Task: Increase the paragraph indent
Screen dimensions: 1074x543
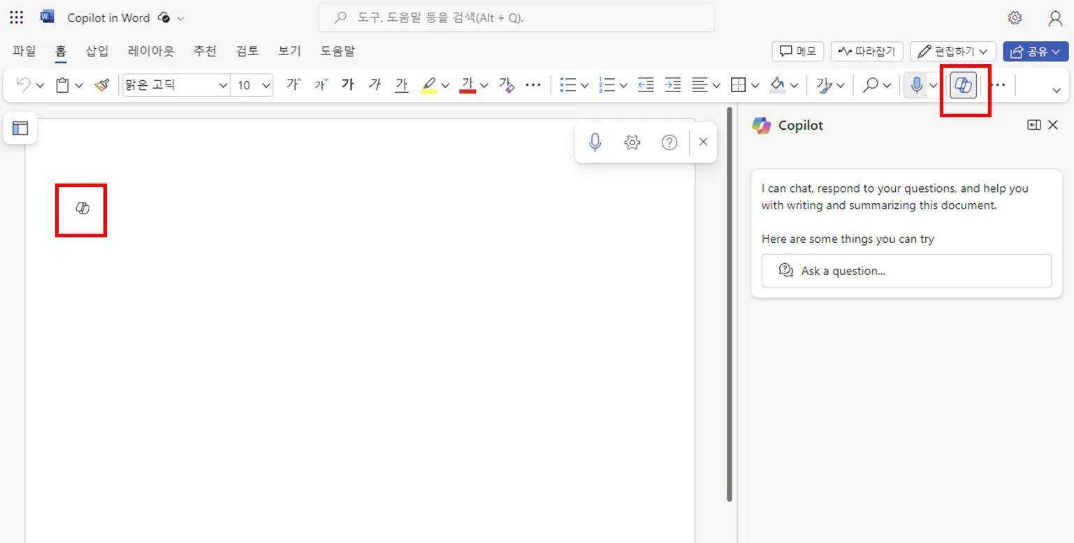Action: tap(672, 85)
